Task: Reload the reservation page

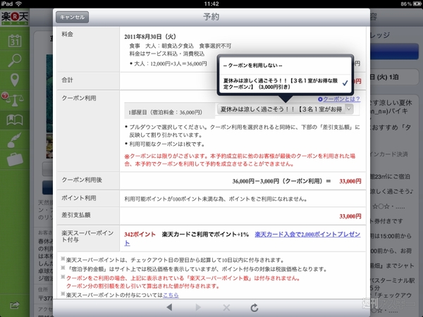Action: click(255, 308)
